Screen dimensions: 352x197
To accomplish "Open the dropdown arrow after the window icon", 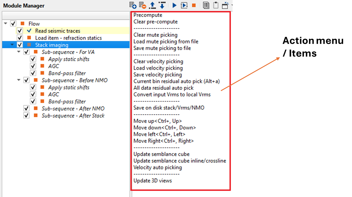I will (x=231, y=5).
